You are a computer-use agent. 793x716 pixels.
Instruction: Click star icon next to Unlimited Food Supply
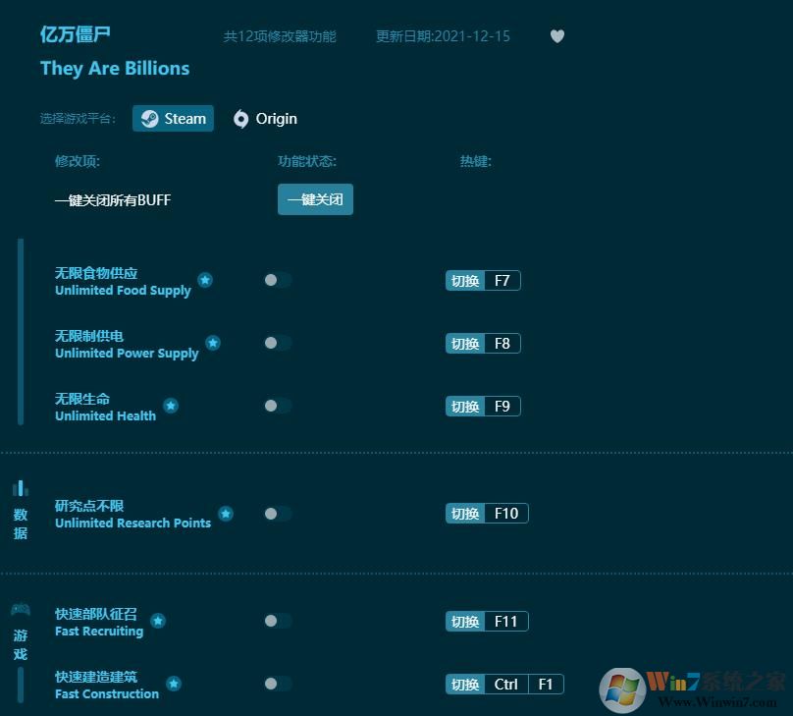tap(205, 279)
